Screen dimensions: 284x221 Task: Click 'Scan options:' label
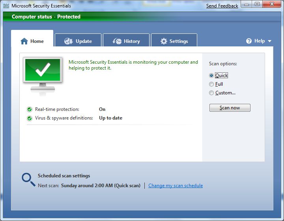[x=223, y=64]
